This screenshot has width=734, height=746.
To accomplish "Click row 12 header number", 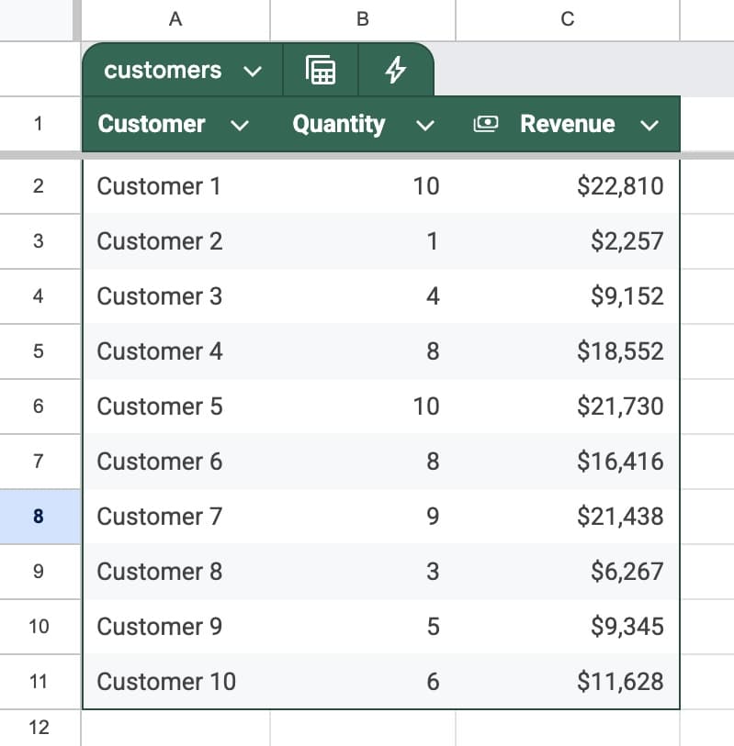I will [39, 728].
